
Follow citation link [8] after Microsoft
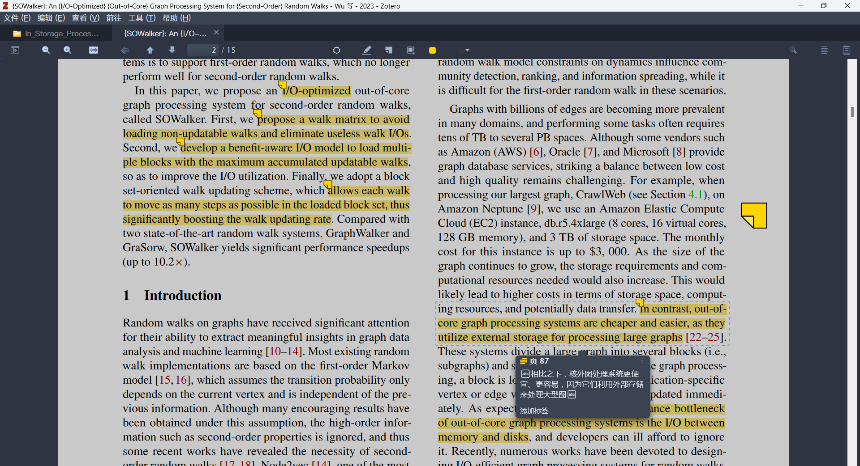point(679,152)
